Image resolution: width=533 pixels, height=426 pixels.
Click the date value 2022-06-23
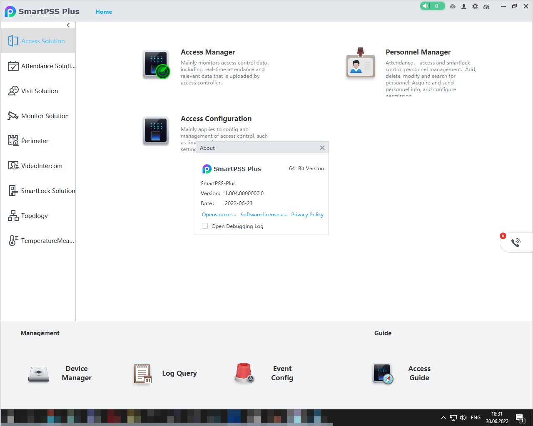pyautogui.click(x=239, y=203)
